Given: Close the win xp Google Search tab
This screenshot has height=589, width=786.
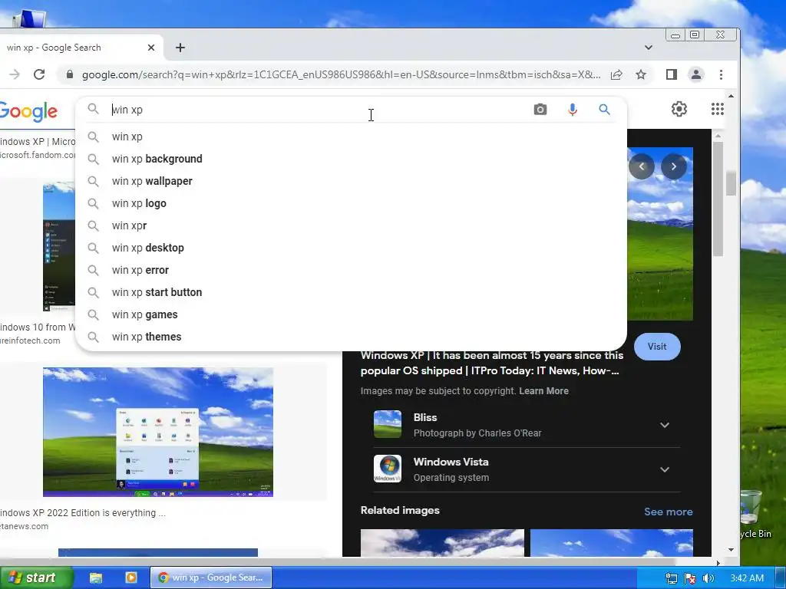Looking at the screenshot, I should tap(151, 48).
